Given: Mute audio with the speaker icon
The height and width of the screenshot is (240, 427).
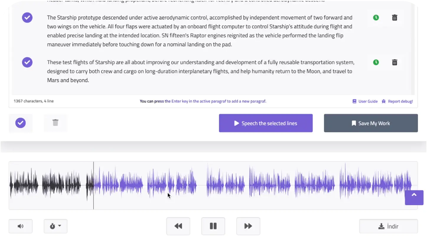Looking at the screenshot, I should point(20,226).
